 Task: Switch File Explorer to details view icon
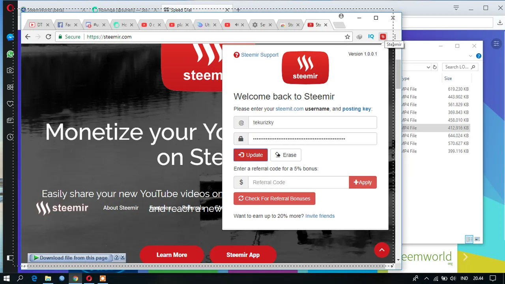[x=469, y=239]
